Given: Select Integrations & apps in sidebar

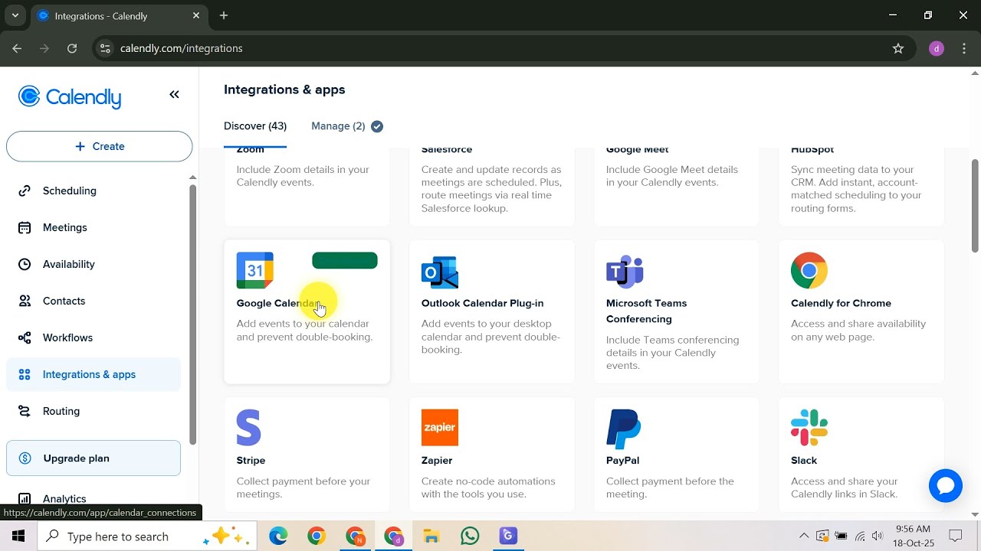Looking at the screenshot, I should pos(94,374).
